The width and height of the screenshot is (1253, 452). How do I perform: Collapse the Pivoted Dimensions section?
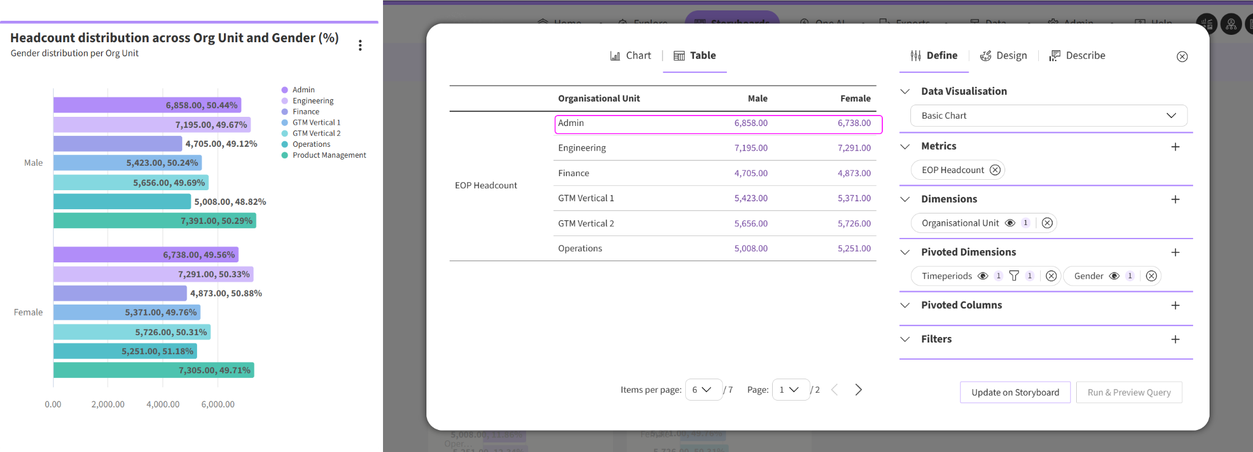[905, 252]
